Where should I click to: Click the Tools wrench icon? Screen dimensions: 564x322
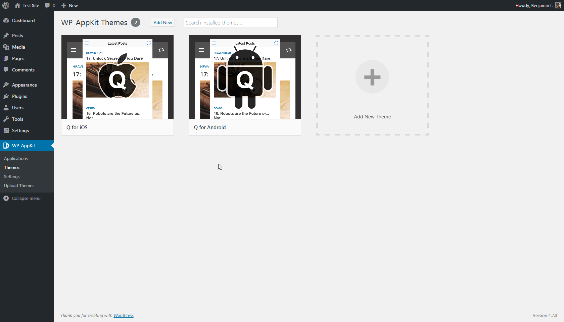click(6, 119)
